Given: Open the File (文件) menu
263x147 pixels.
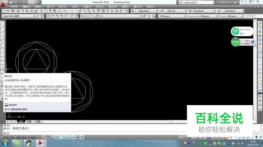Looking at the screenshot, I should (x=14, y=7).
